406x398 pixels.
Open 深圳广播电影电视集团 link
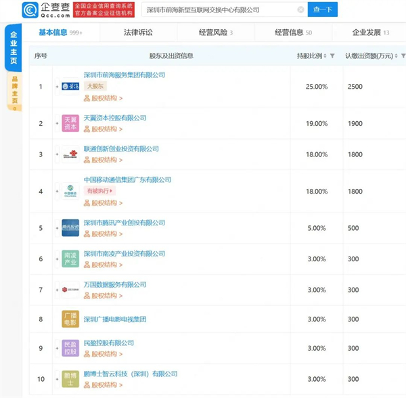pyautogui.click(x=115, y=319)
